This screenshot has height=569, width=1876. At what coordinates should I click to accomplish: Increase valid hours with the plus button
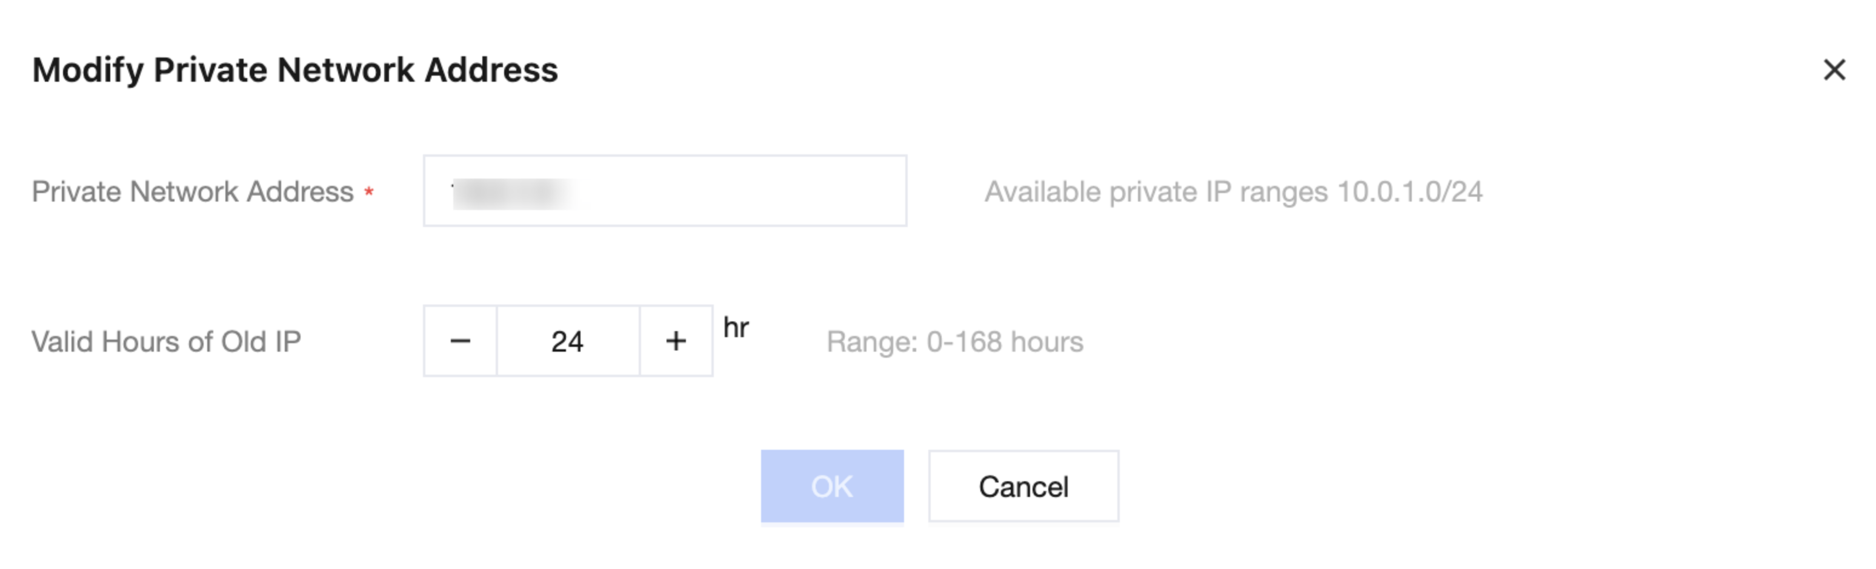(x=676, y=341)
